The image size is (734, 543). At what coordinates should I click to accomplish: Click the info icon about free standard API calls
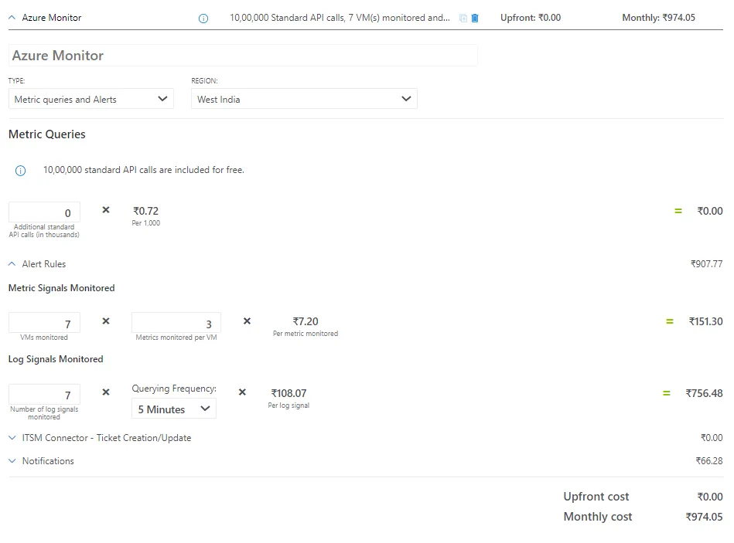click(20, 170)
